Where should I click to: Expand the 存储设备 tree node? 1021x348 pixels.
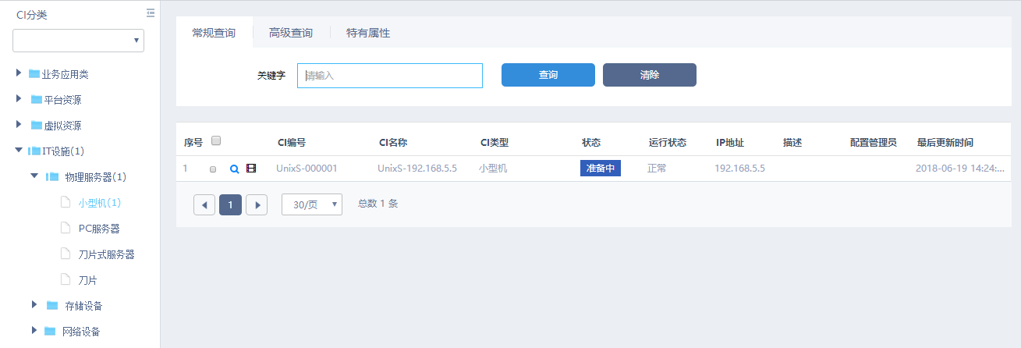[x=34, y=305]
